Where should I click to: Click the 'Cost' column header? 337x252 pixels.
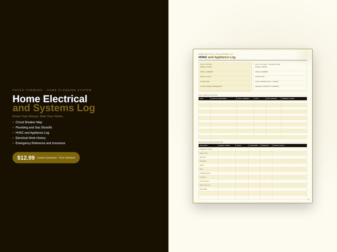pyautogui.click(x=260, y=98)
